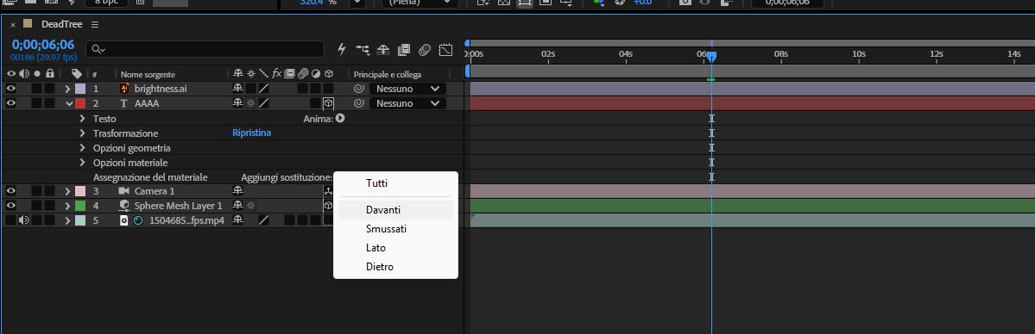
Task: Select the Sphere Mesh Layer 1 name
Action: 178,206
